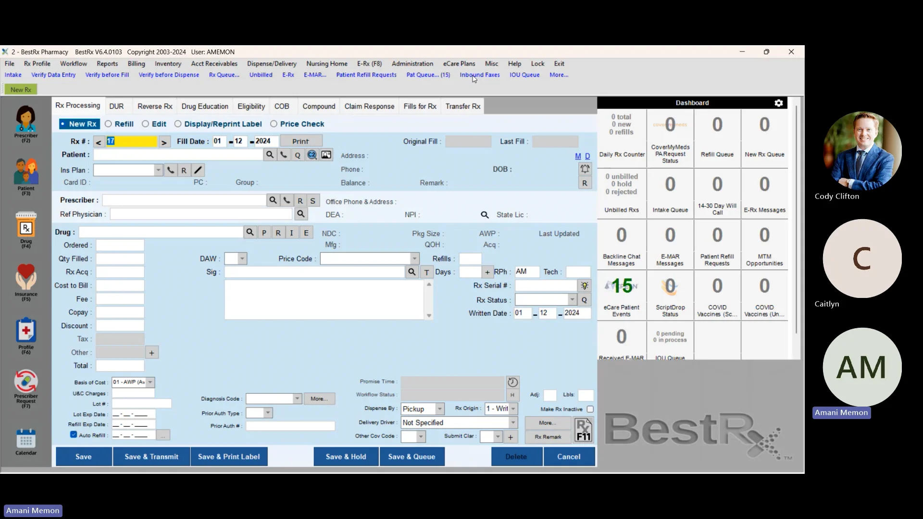Open the Inbound Faxes link
The width and height of the screenshot is (923, 519).
480,75
